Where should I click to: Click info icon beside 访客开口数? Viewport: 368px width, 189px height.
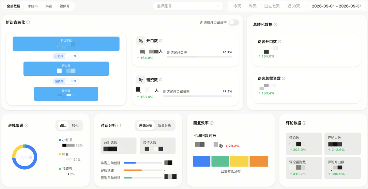[279, 42]
